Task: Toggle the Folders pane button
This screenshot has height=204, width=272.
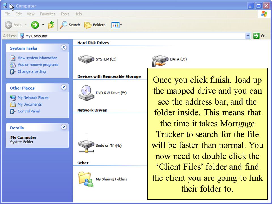Action: 95,25
